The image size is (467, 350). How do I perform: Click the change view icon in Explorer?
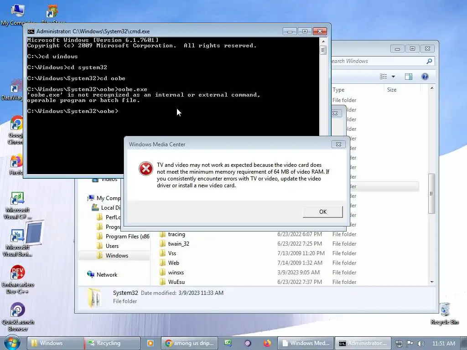click(383, 77)
